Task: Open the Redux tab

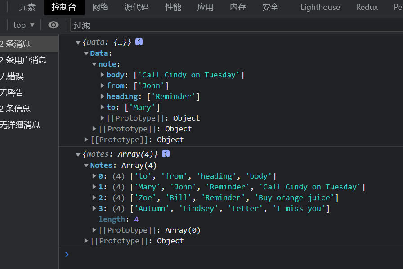Action: click(367, 7)
